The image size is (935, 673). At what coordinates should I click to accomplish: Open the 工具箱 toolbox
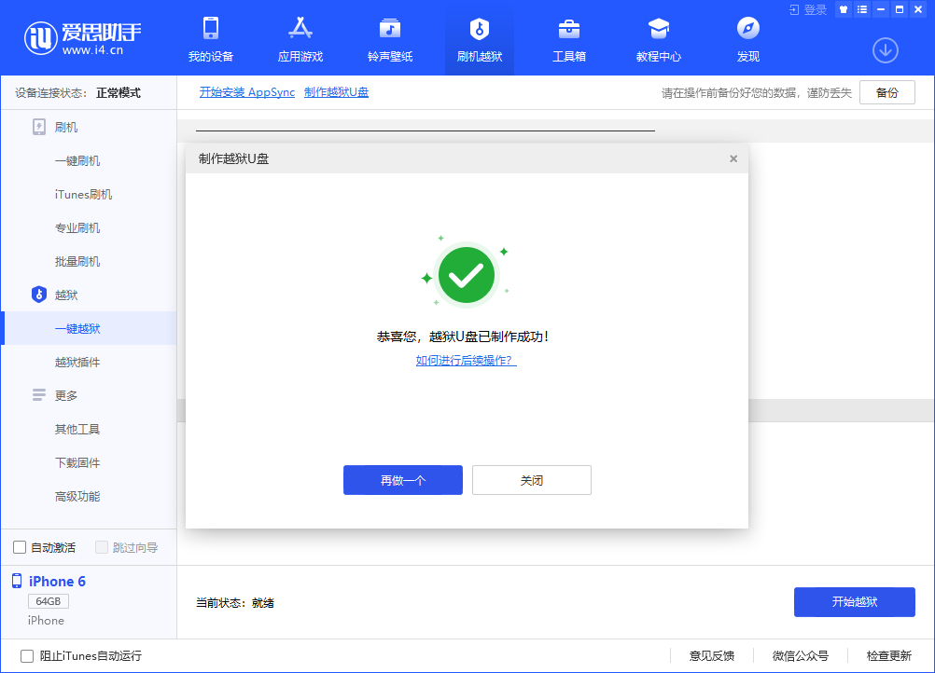tap(569, 39)
